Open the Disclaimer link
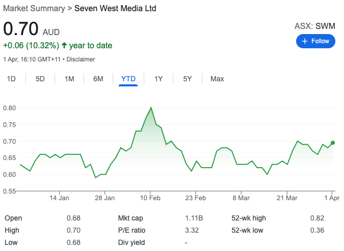Image resolution: width=344 pixels, height=251 pixels. coord(81,59)
